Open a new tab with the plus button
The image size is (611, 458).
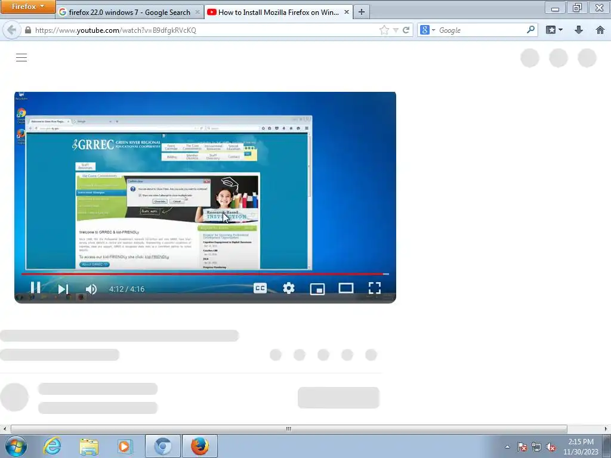(362, 12)
